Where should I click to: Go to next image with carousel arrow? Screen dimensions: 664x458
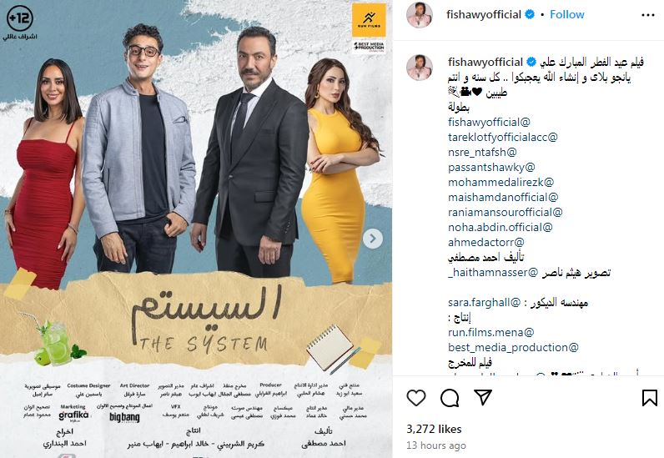click(x=373, y=239)
